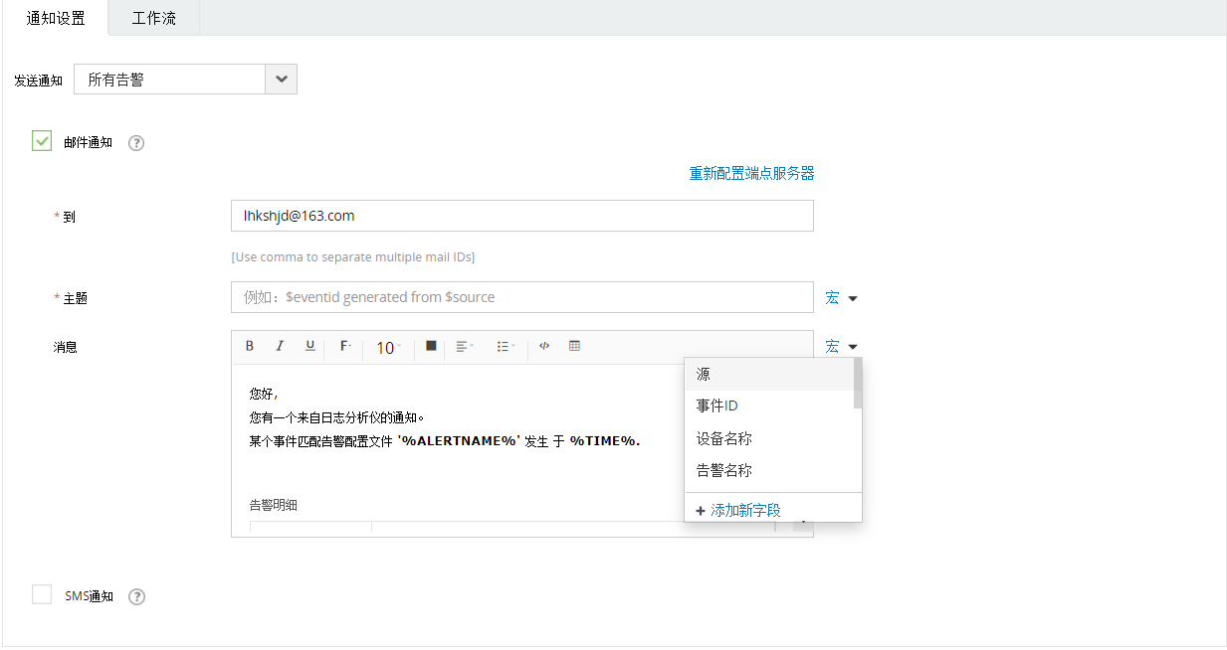This screenshot has width=1227, height=650.
Task: Open text alignment options in editor
Action: [464, 347]
